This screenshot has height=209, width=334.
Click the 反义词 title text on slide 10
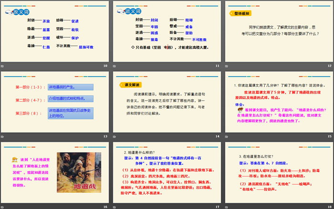point(21,12)
